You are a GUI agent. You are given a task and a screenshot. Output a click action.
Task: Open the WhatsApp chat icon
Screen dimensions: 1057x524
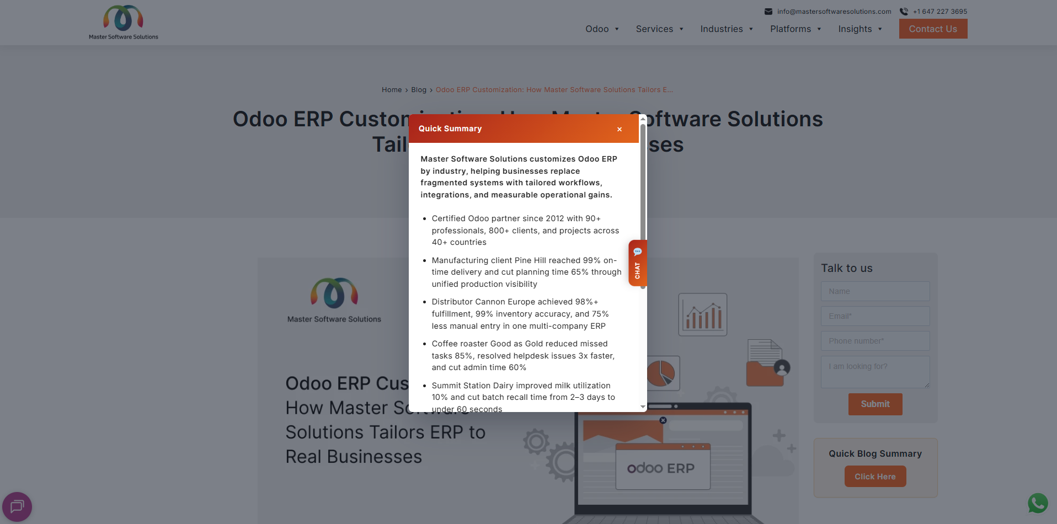[1038, 503]
